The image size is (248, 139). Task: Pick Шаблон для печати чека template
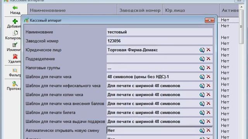pos(202,77)
